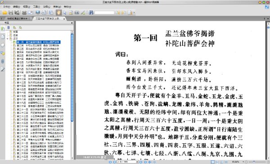Select the 目录 bookmark entry
270x164 pixels.
coord(15,35)
